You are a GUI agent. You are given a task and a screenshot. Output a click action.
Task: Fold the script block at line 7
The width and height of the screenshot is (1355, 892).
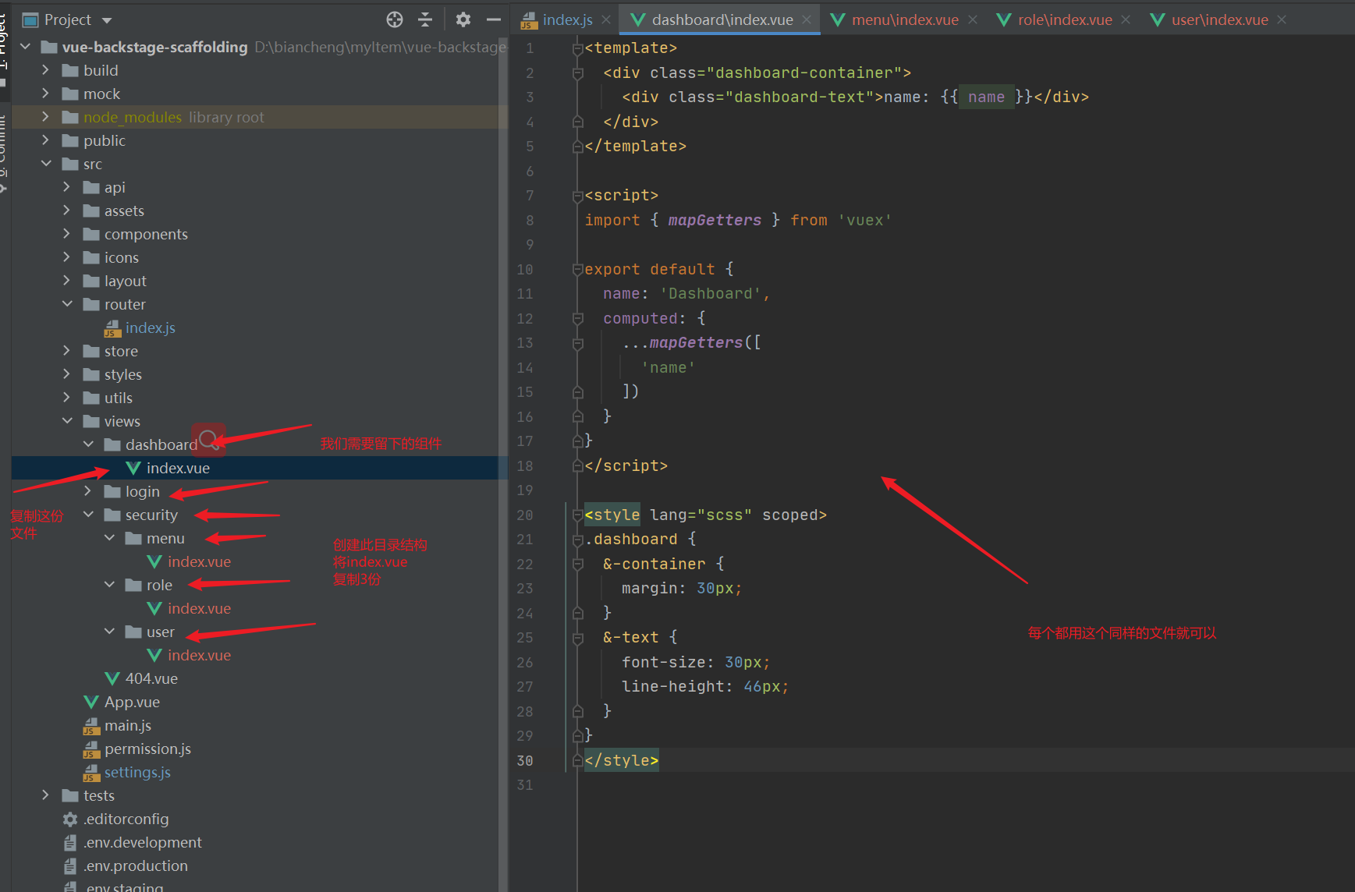tap(578, 196)
